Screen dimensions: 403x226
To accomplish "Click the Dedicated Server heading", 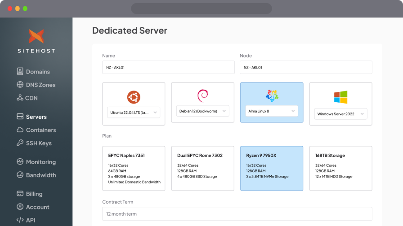I will click(x=130, y=30).
